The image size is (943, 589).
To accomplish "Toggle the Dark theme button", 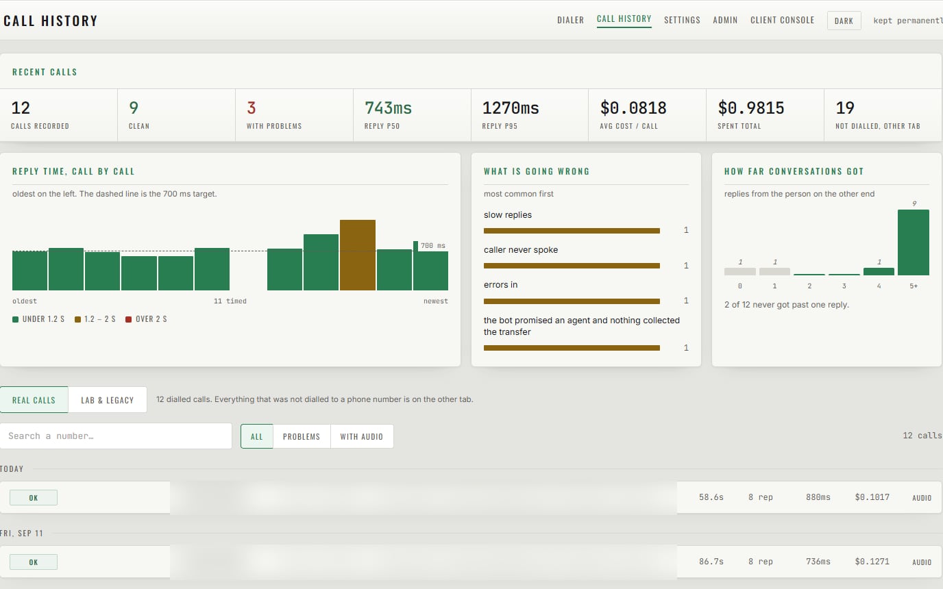I will pos(844,21).
